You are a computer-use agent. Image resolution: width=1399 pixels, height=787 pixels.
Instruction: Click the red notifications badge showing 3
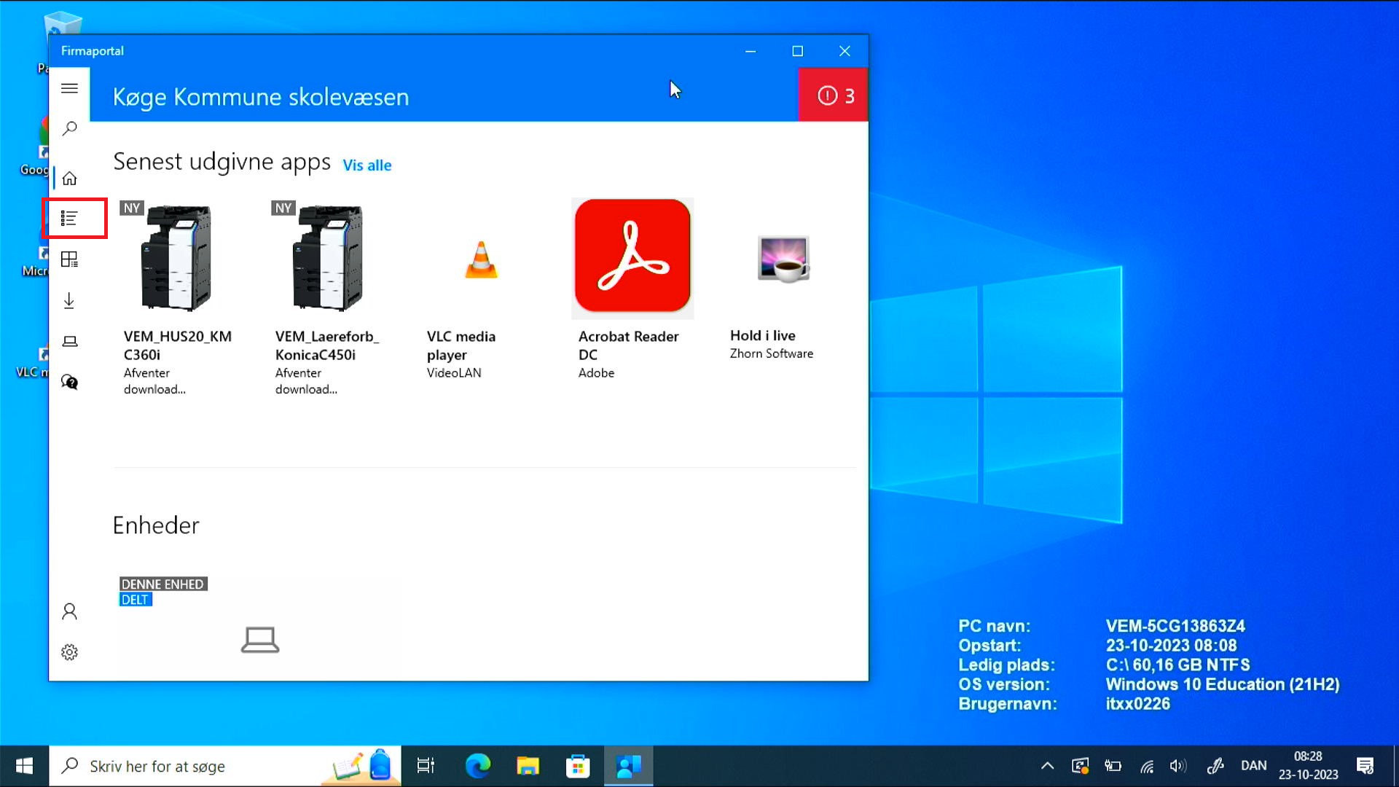click(x=834, y=95)
